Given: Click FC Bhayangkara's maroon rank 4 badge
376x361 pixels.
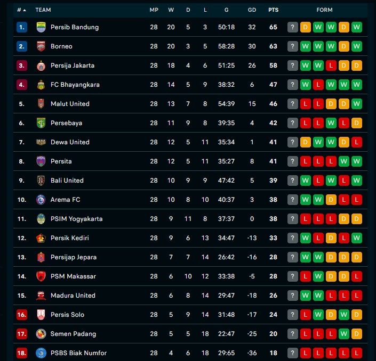Looking at the screenshot, I should [x=22, y=85].
